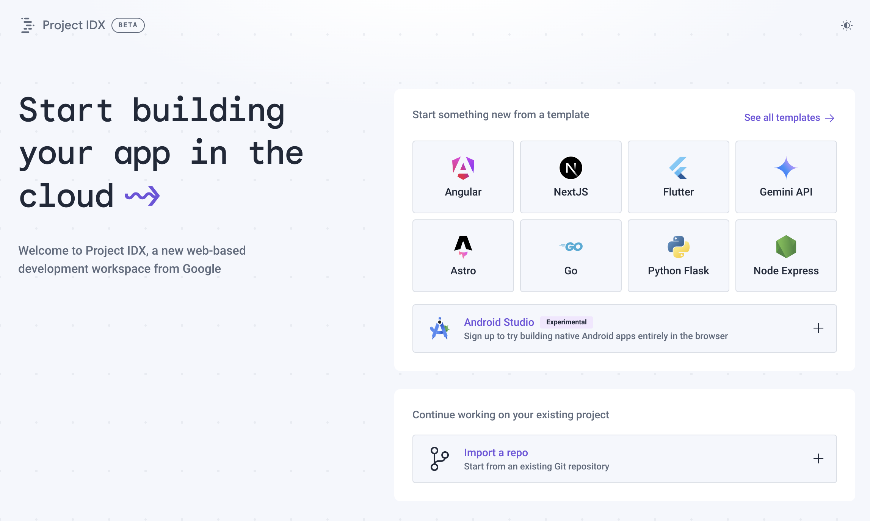870x521 pixels.
Task: Click the Import a repo git icon
Action: tap(439, 459)
